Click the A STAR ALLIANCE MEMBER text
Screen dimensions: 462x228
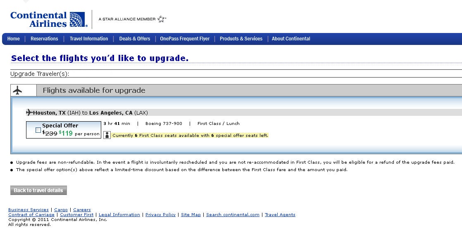(127, 19)
